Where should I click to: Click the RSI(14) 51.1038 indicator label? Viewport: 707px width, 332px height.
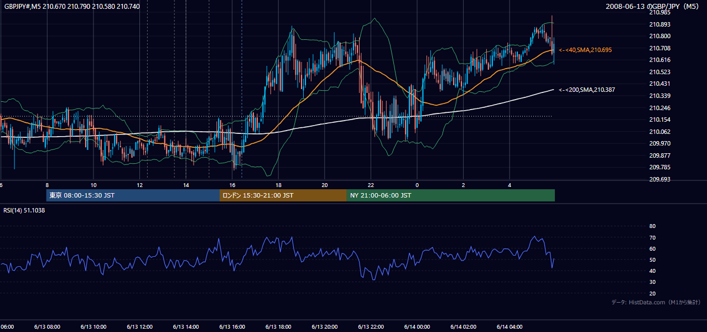24,210
